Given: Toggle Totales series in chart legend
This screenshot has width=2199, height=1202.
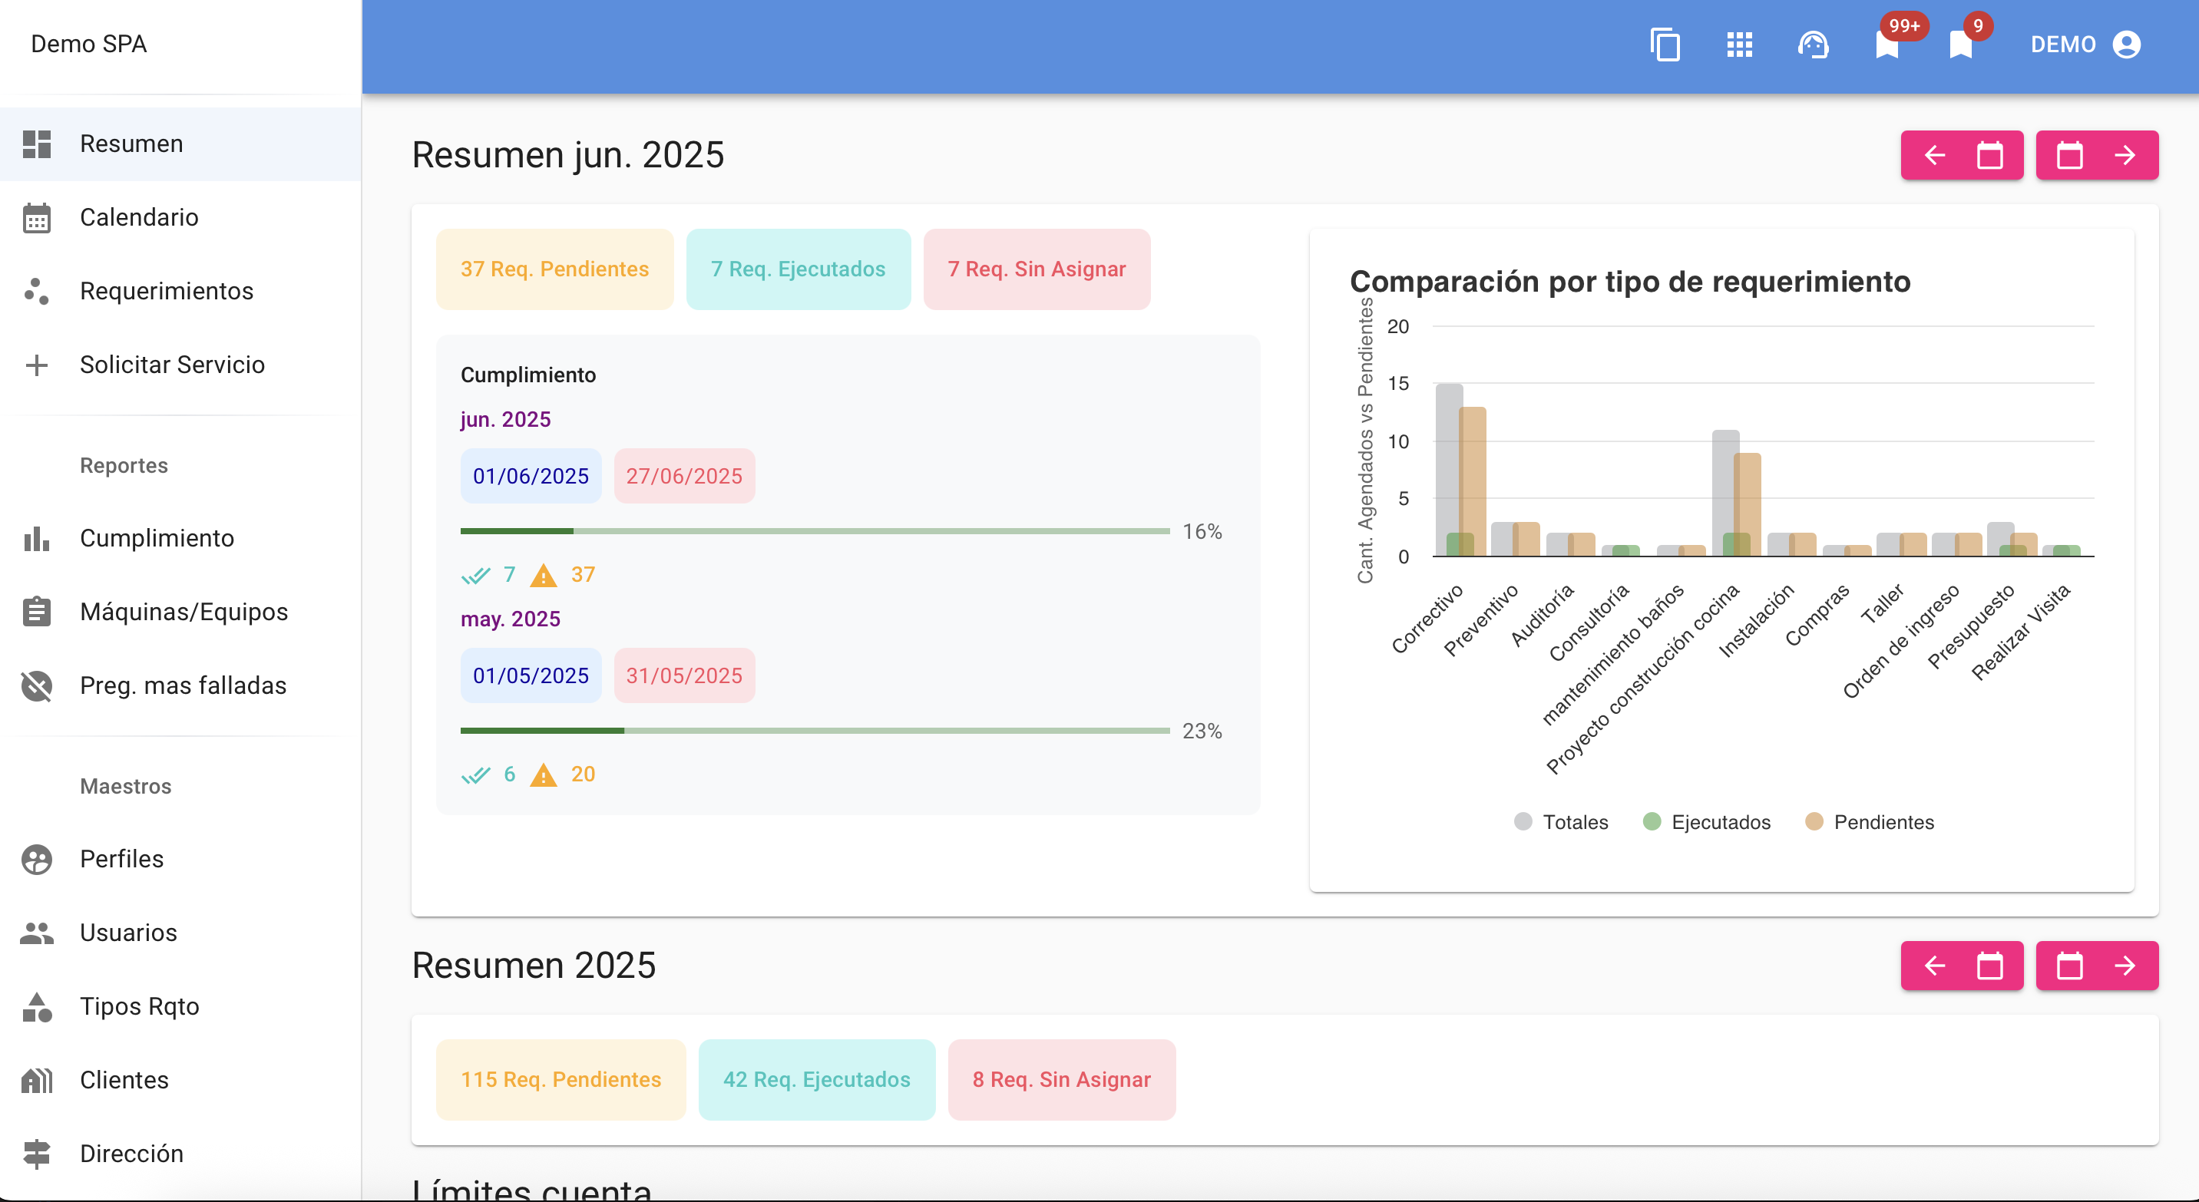Looking at the screenshot, I should (x=1561, y=822).
